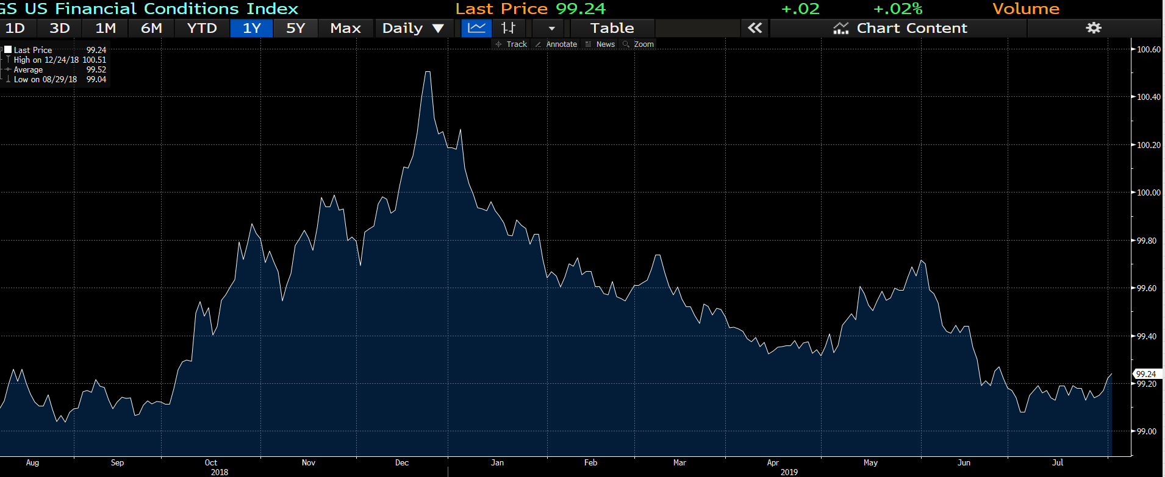Open chart settings gear
The height and width of the screenshot is (477, 1165).
[1094, 28]
